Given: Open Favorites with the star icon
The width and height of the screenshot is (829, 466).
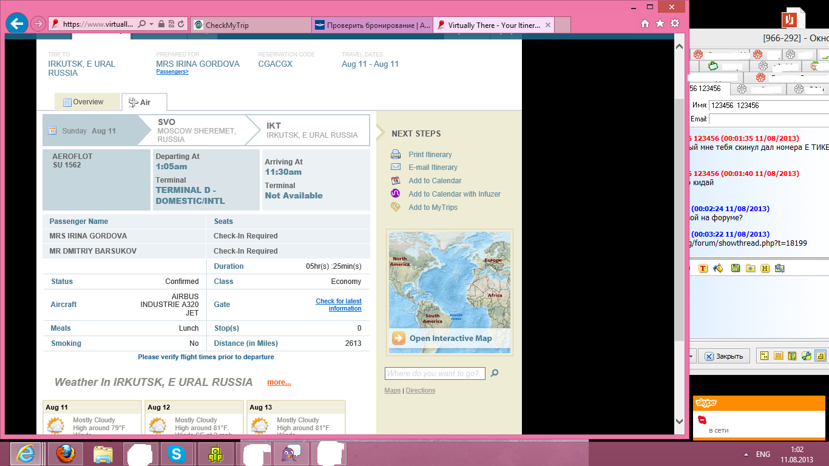Looking at the screenshot, I should [660, 24].
